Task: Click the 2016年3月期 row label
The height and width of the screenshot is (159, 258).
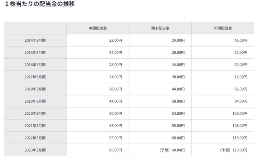Action: pyautogui.click(x=35, y=65)
